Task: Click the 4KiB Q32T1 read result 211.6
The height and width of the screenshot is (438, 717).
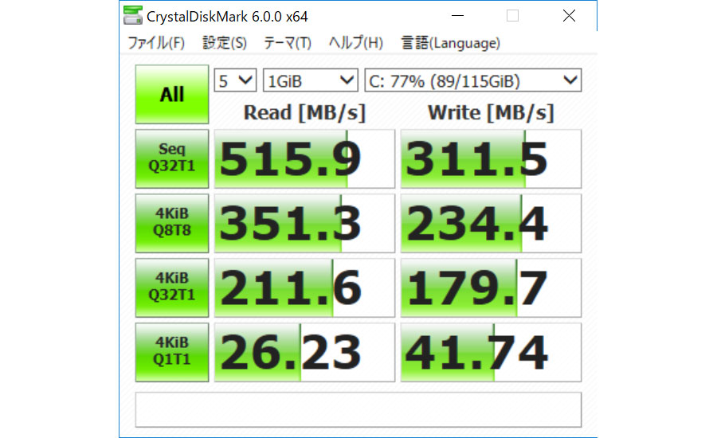Action: click(304, 287)
